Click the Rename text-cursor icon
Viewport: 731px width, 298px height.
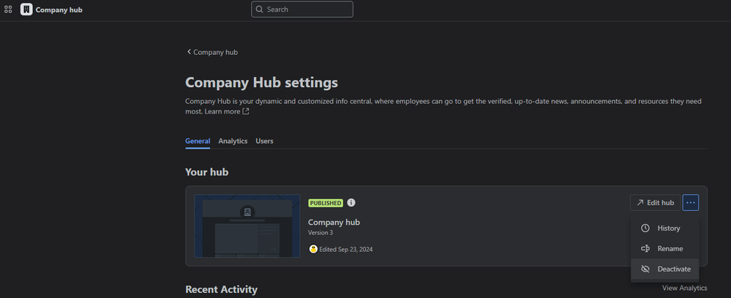[645, 248]
